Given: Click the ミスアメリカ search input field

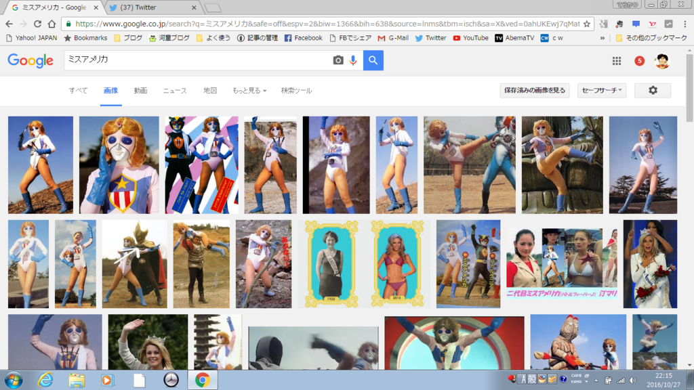Looking at the screenshot, I should tap(197, 60).
